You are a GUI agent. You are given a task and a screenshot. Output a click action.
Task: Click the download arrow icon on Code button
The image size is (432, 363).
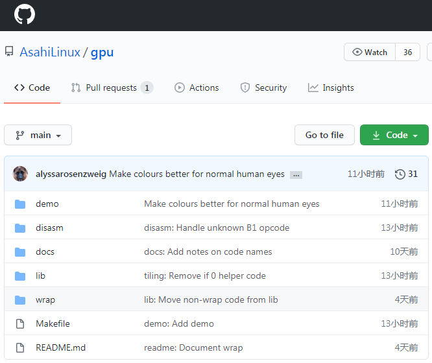(x=376, y=135)
